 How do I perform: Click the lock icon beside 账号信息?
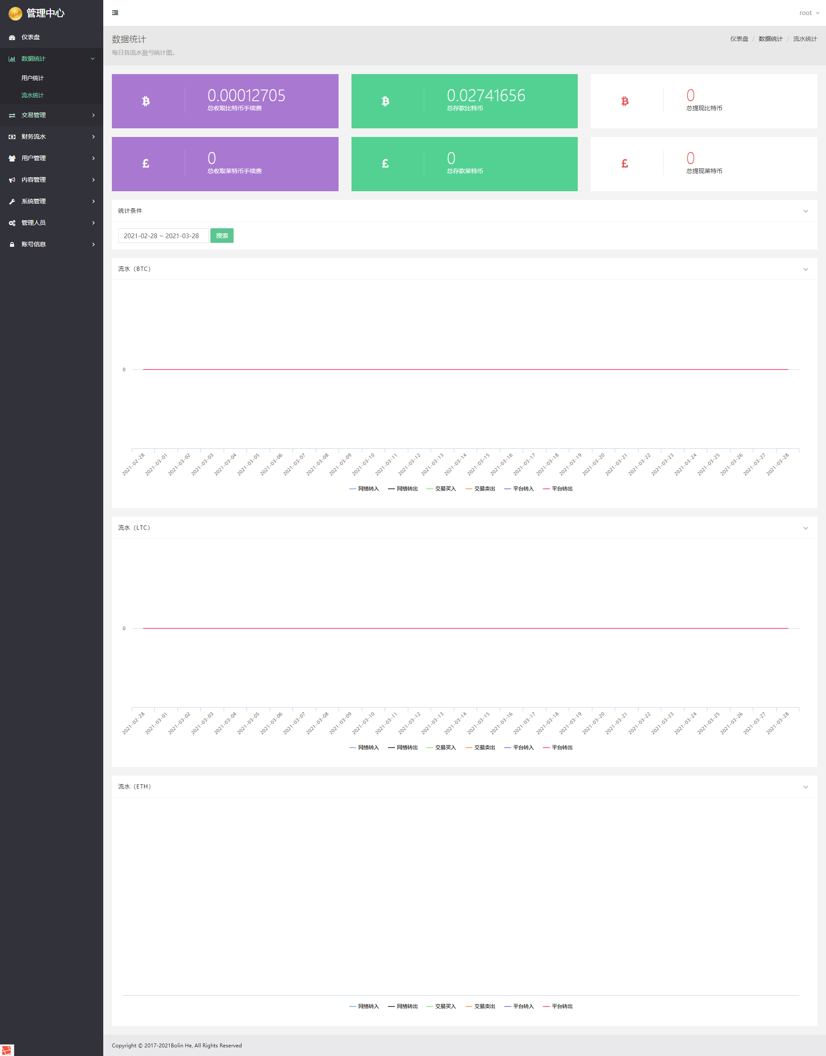[x=12, y=245]
